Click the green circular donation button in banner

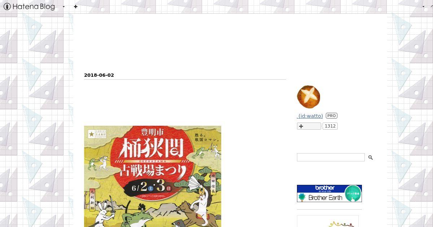[x=353, y=193]
